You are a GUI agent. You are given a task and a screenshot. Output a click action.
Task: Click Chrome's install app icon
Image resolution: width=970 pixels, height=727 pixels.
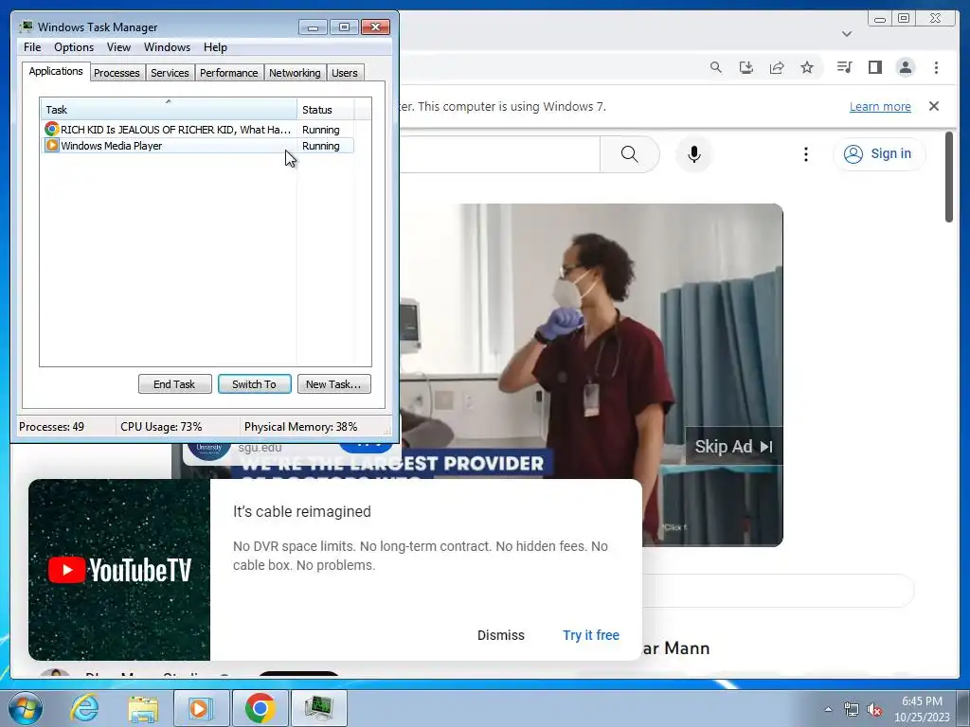pos(746,67)
